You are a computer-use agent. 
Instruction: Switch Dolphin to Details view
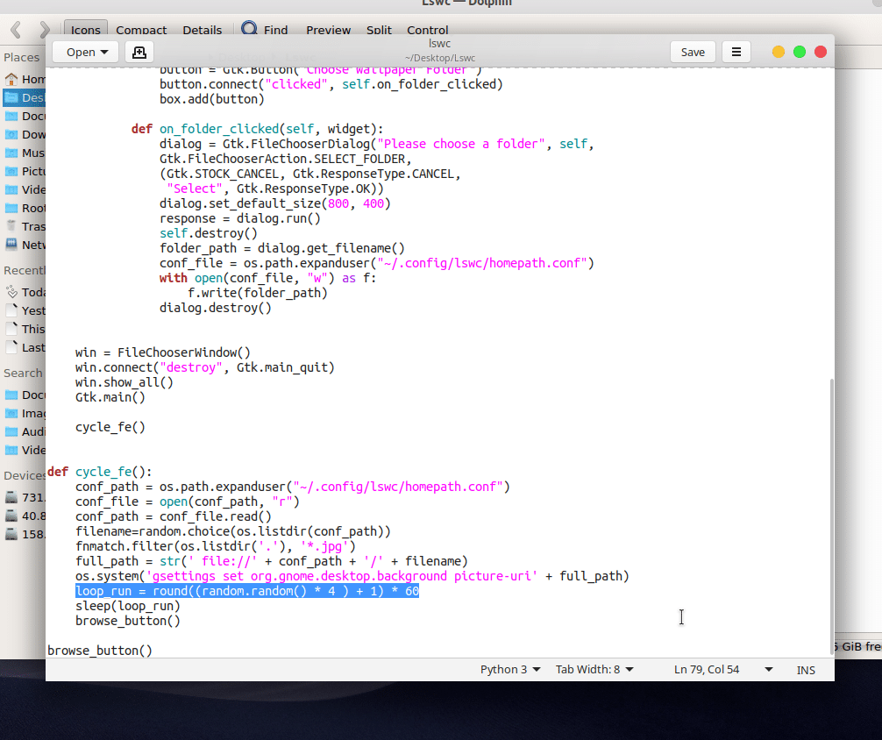tap(202, 30)
